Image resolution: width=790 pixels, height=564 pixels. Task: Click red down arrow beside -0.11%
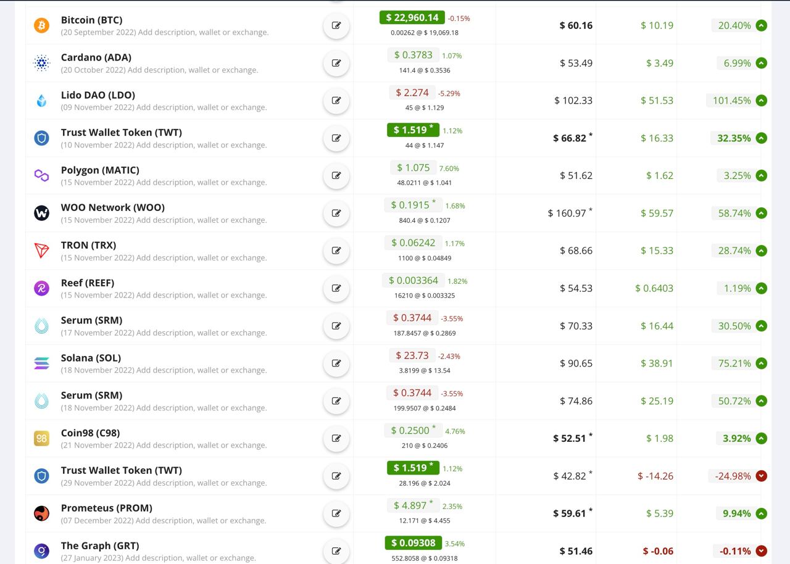(x=761, y=551)
